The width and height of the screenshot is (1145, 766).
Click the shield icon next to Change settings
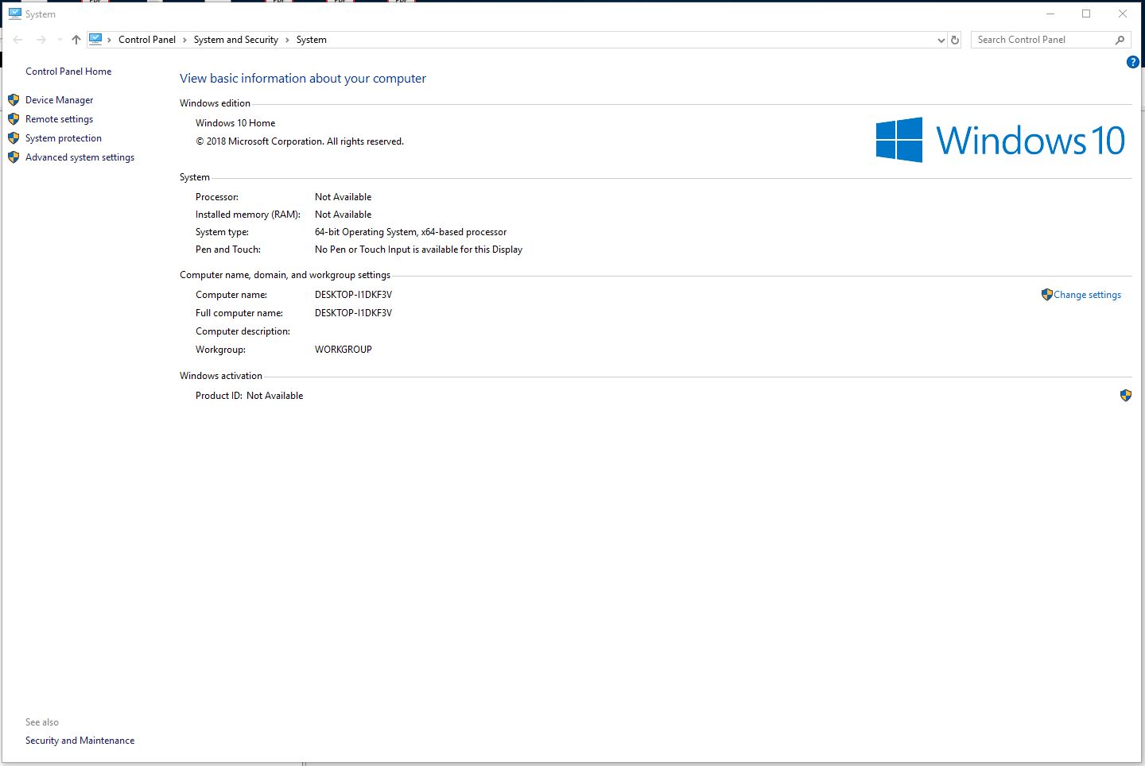pyautogui.click(x=1047, y=295)
